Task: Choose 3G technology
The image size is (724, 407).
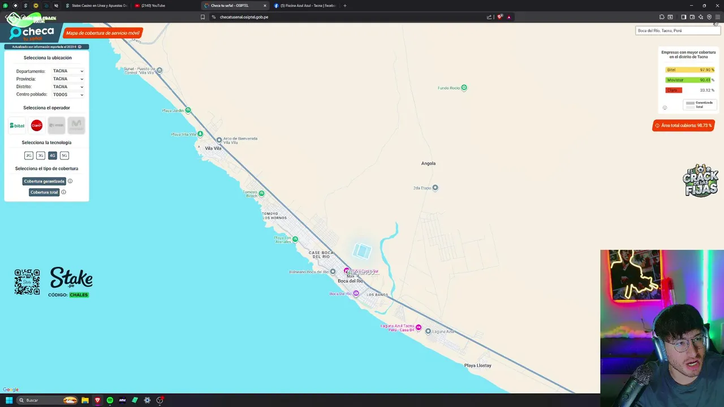Action: tap(41, 155)
